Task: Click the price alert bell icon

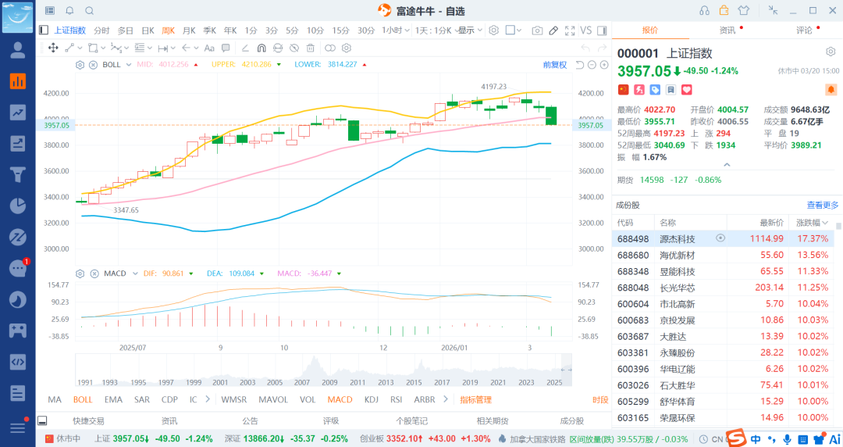Action: [x=831, y=89]
